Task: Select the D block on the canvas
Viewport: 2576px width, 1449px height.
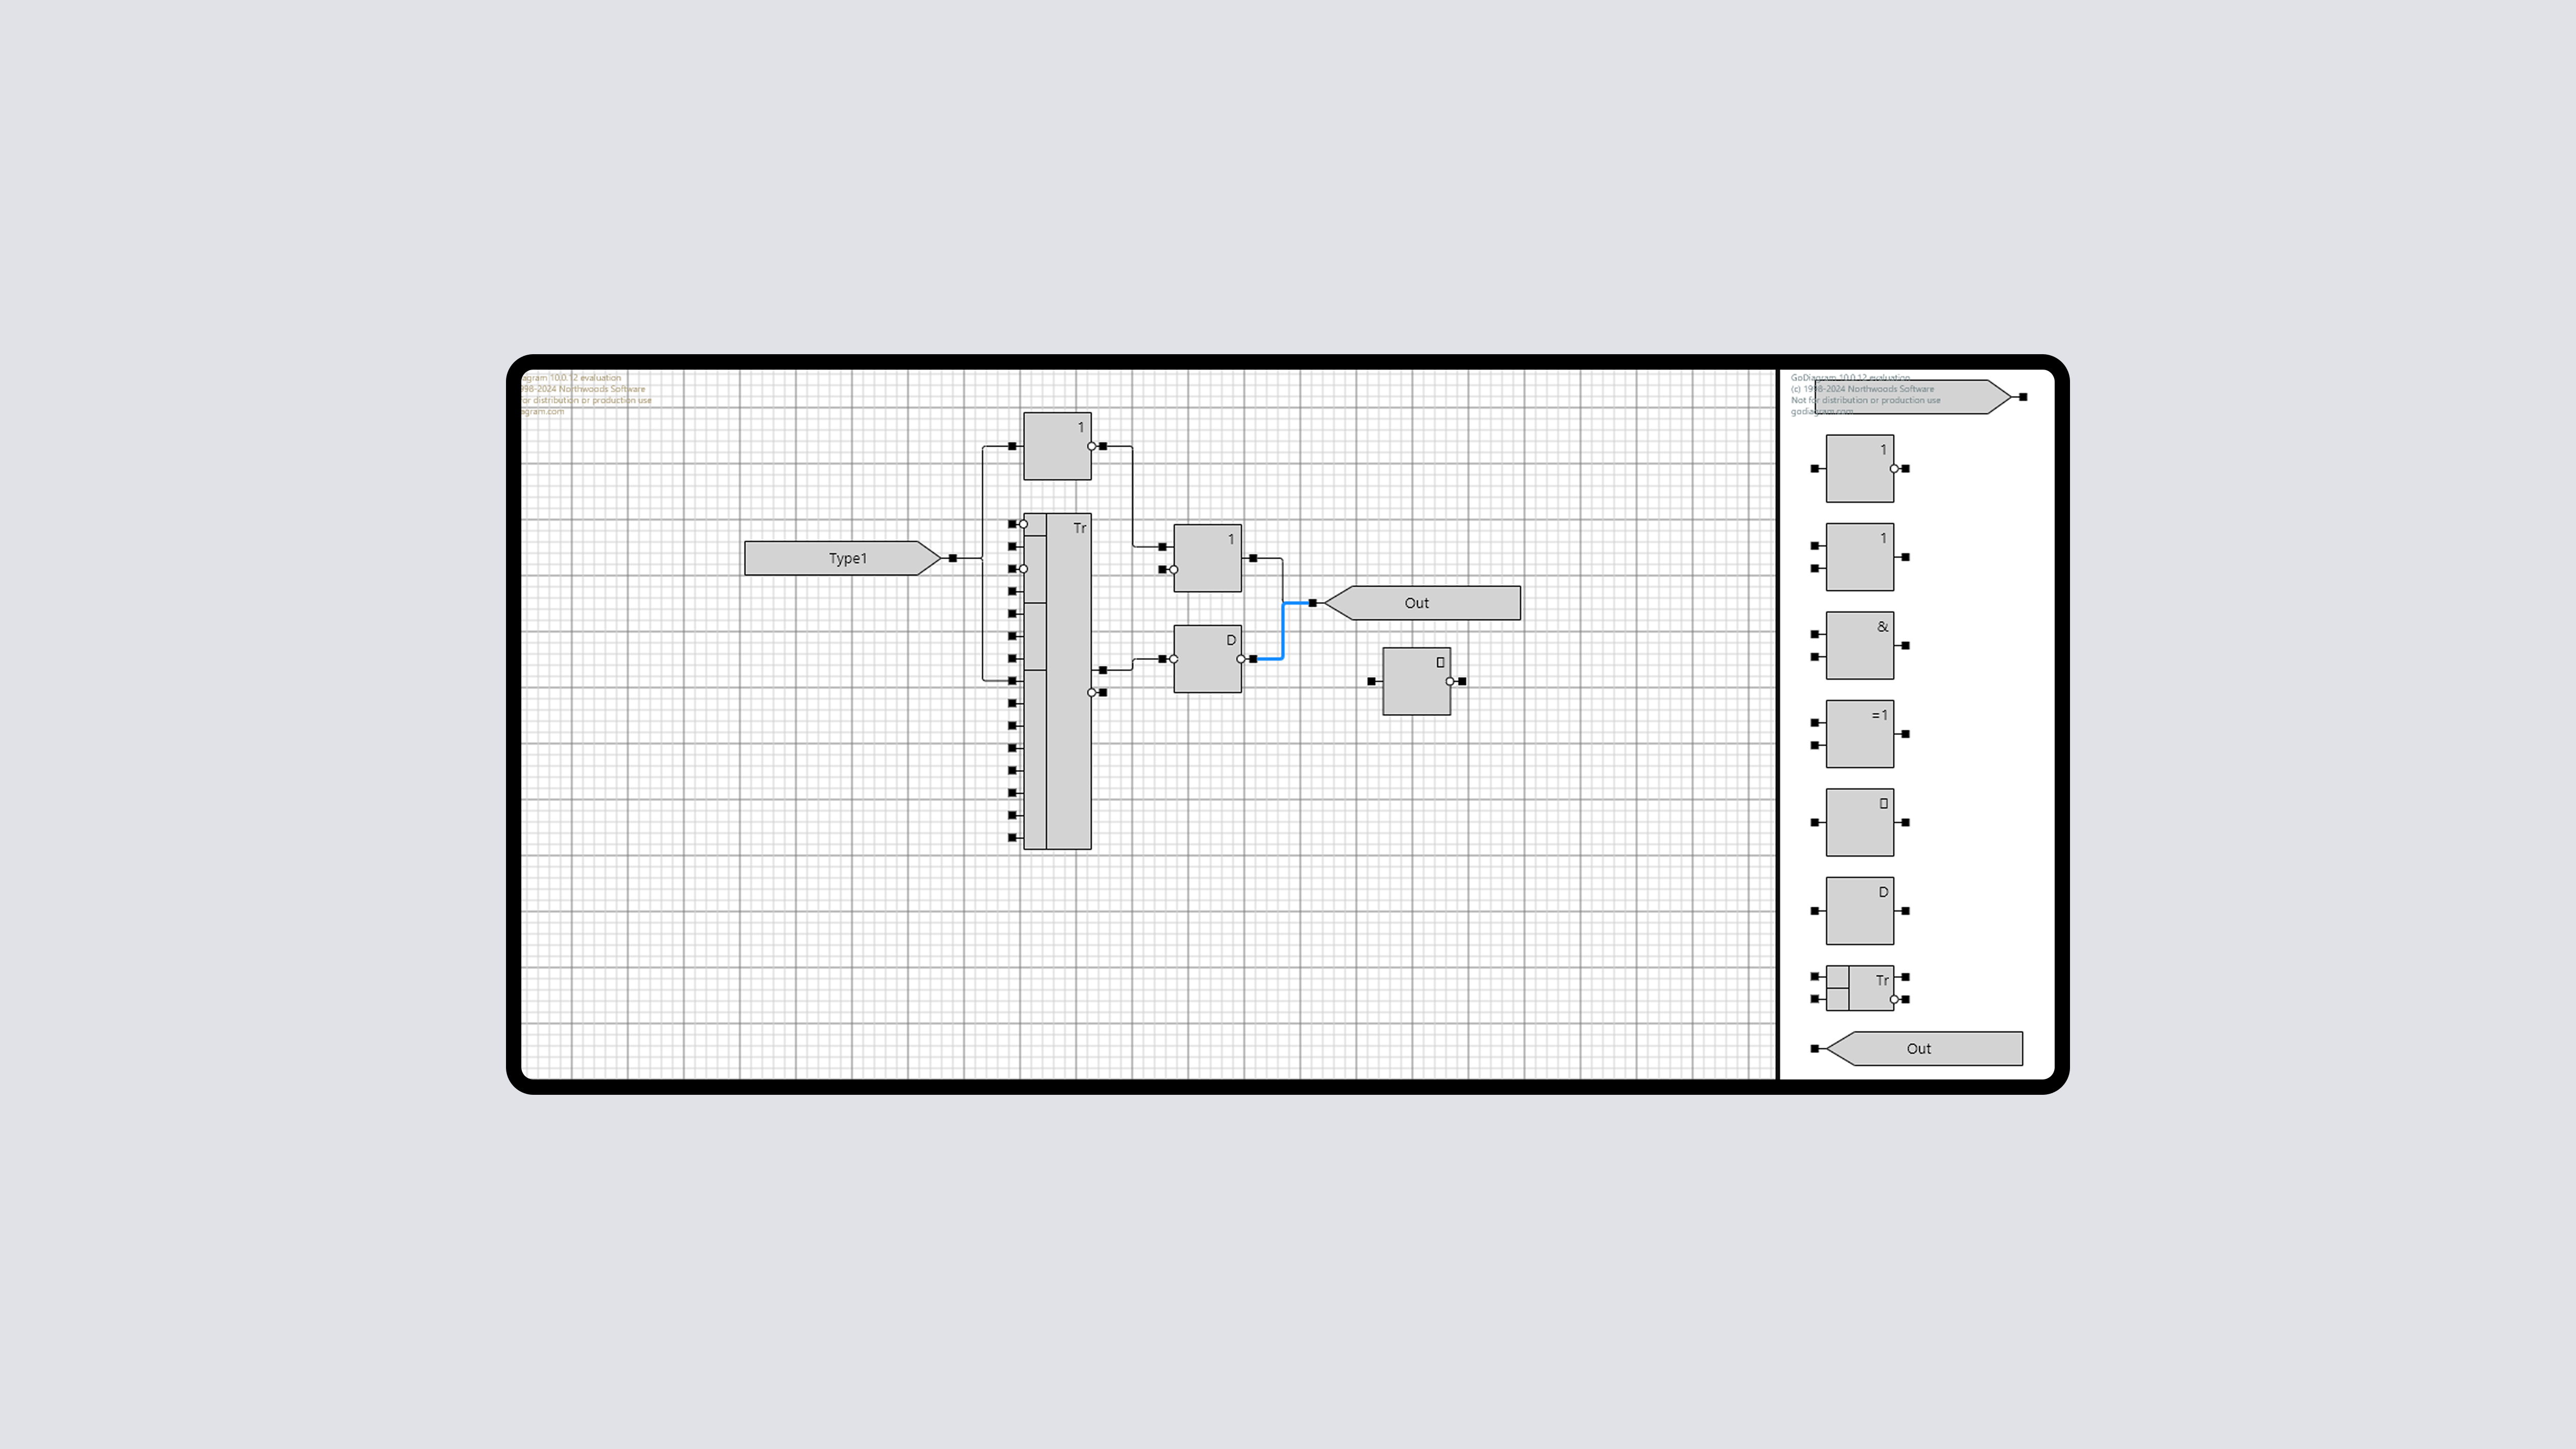Action: 1207,660
